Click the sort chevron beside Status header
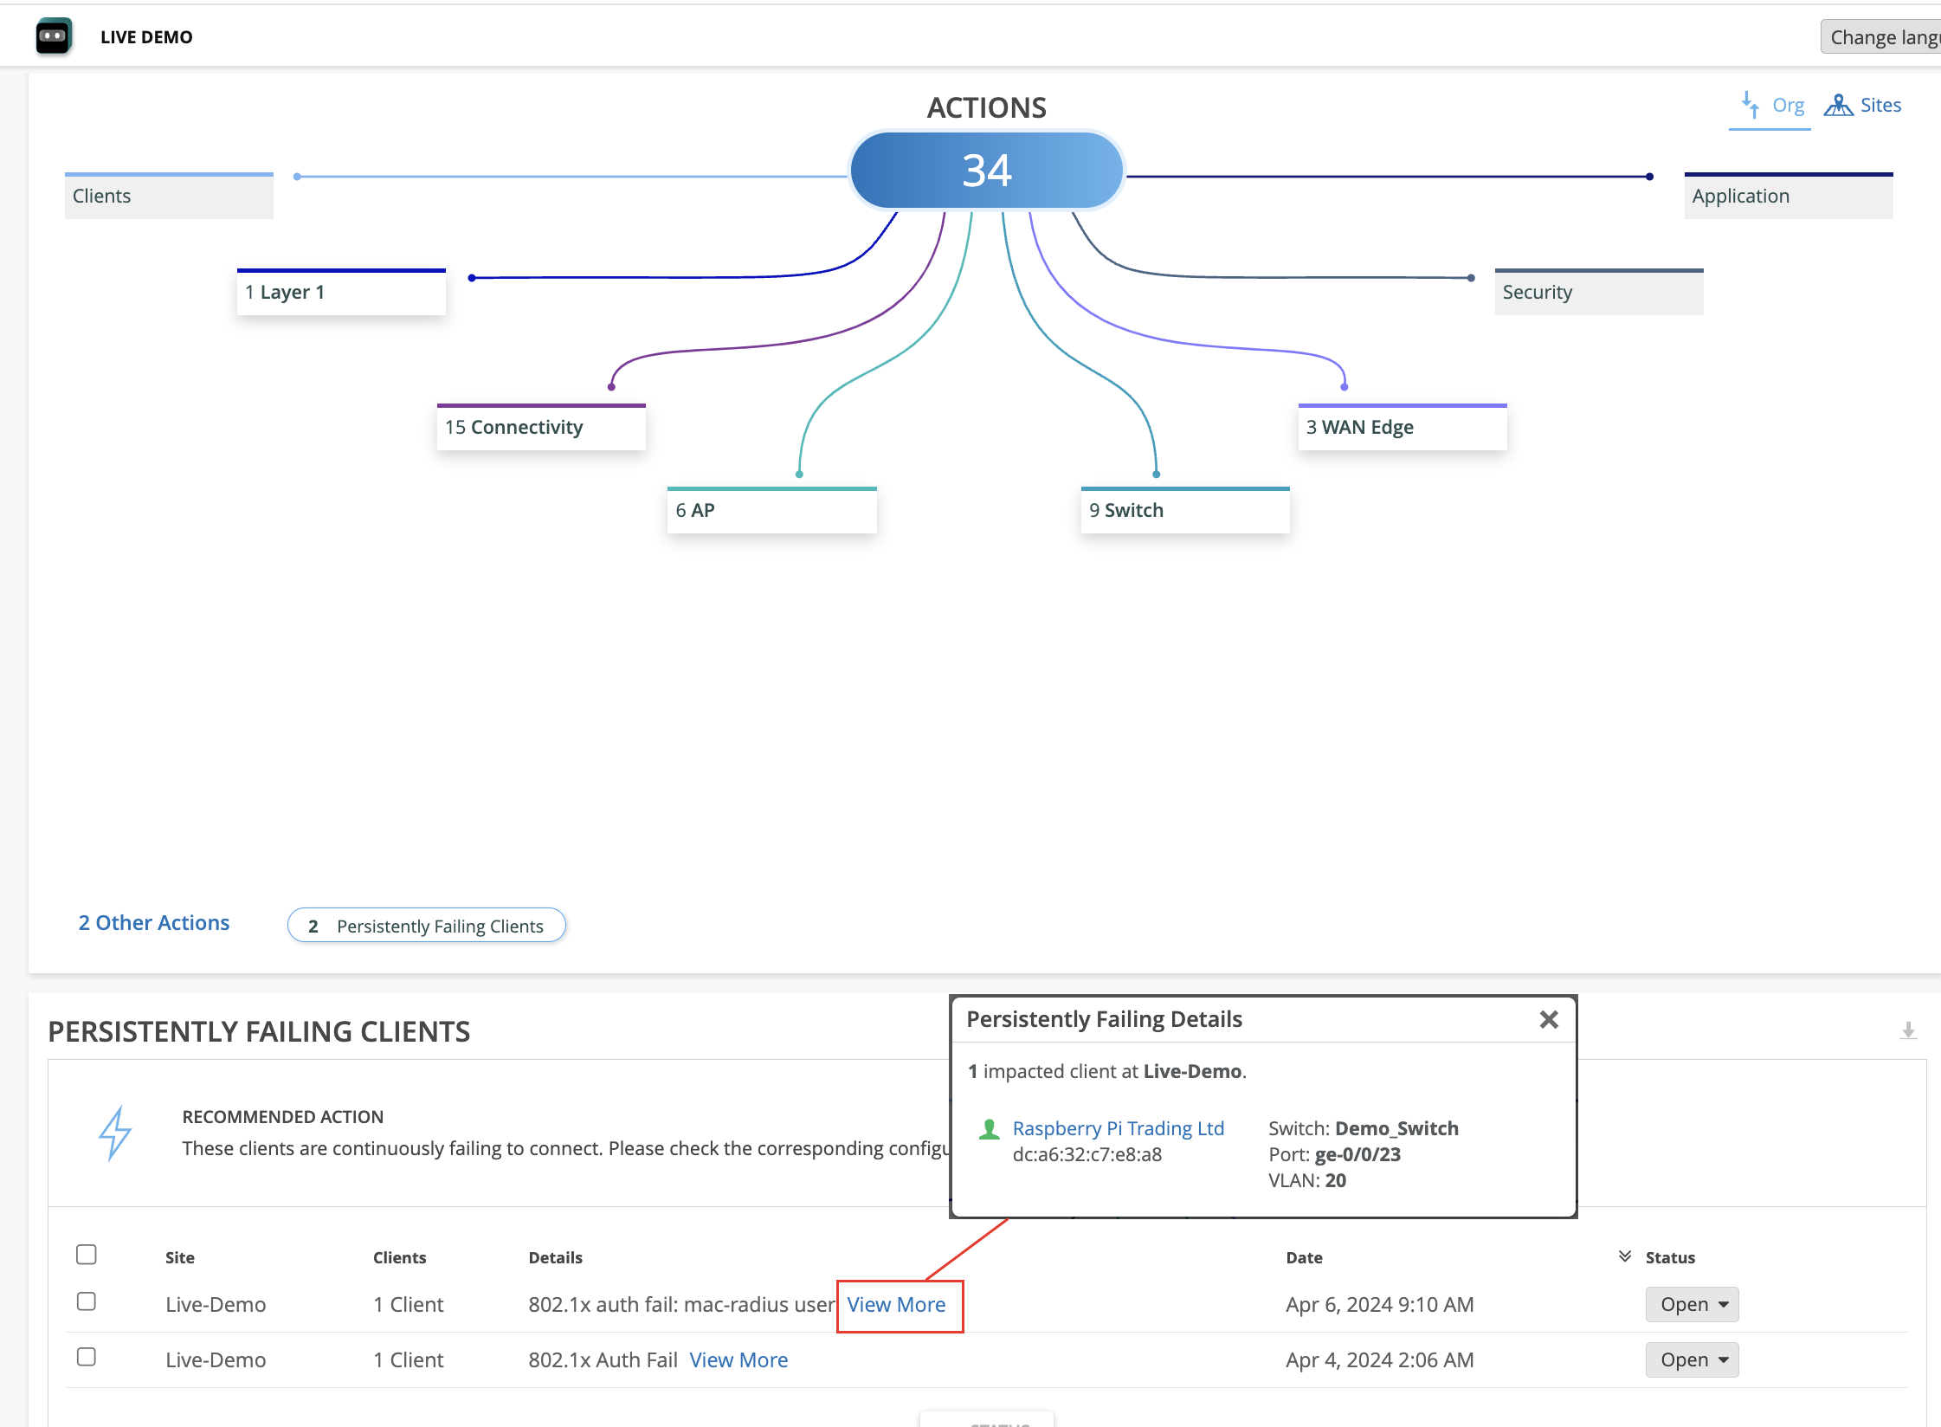 pos(1625,1256)
